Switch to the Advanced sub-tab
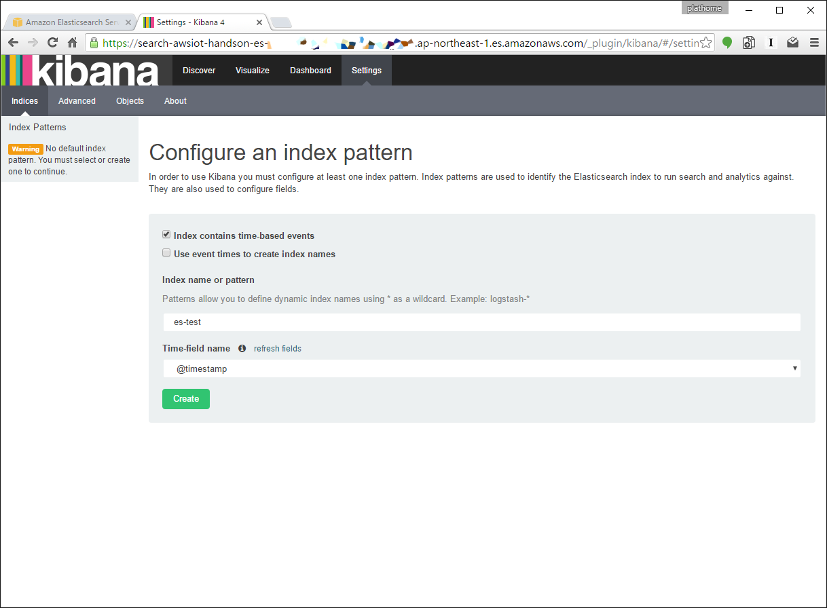This screenshot has width=827, height=608. 77,101
